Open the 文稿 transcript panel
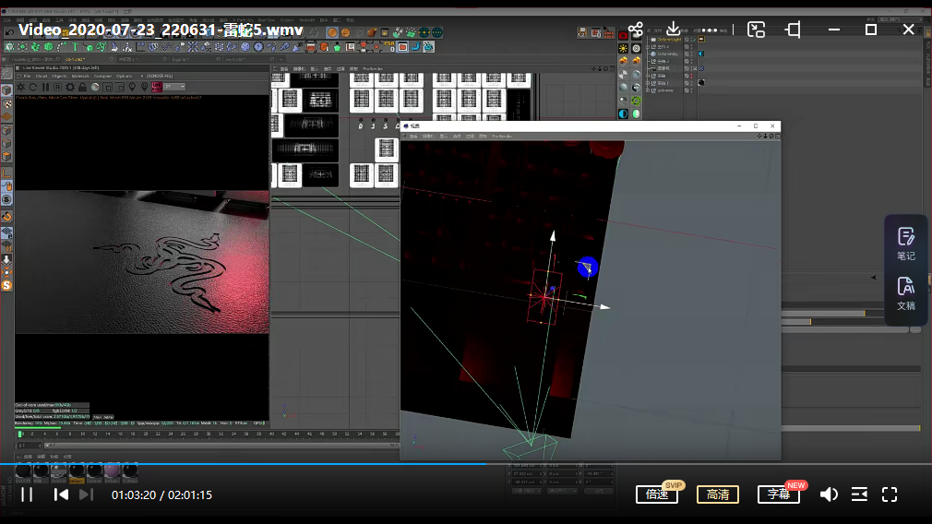 pyautogui.click(x=906, y=293)
